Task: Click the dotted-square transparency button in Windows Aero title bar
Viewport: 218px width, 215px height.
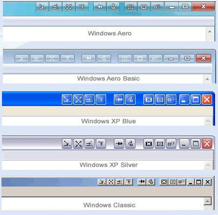Action: coord(131,7)
